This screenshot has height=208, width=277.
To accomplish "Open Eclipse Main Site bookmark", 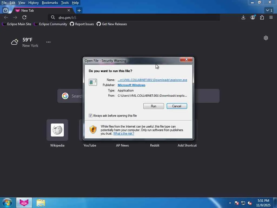I will pos(17,24).
